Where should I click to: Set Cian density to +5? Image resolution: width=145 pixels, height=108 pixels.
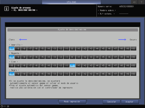(103, 65)
